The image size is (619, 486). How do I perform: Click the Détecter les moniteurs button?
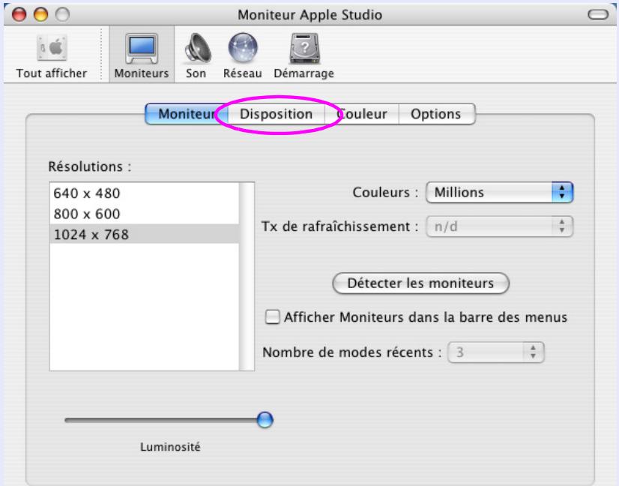421,283
